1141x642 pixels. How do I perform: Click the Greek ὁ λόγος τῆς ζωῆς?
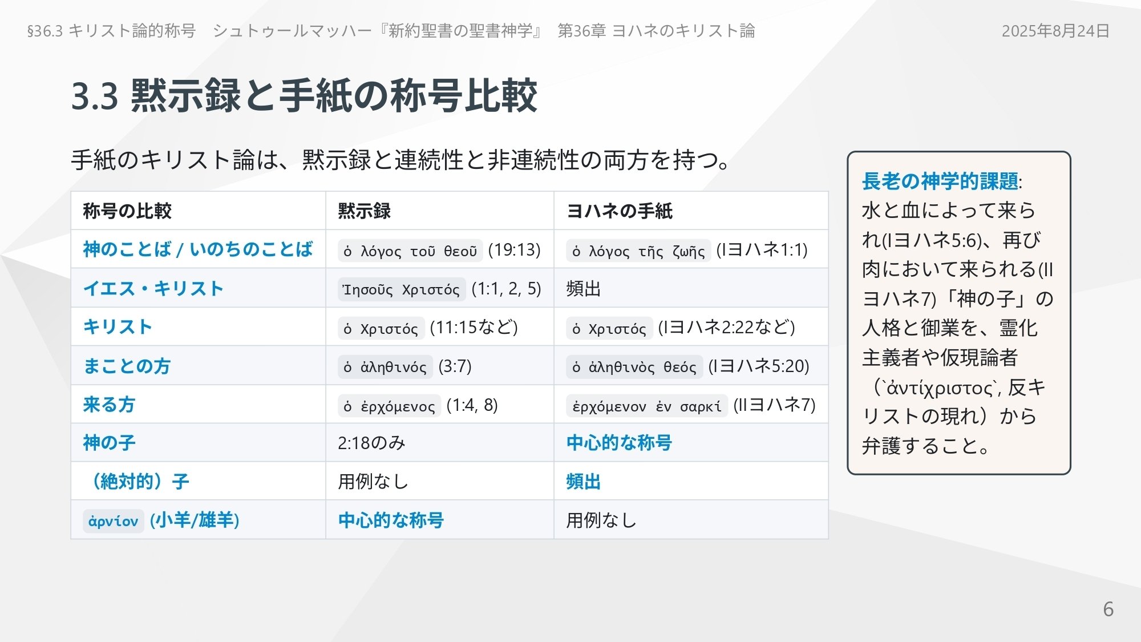coord(638,251)
